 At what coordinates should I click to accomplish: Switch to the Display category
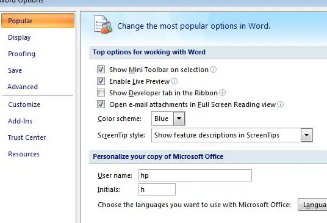[19, 37]
